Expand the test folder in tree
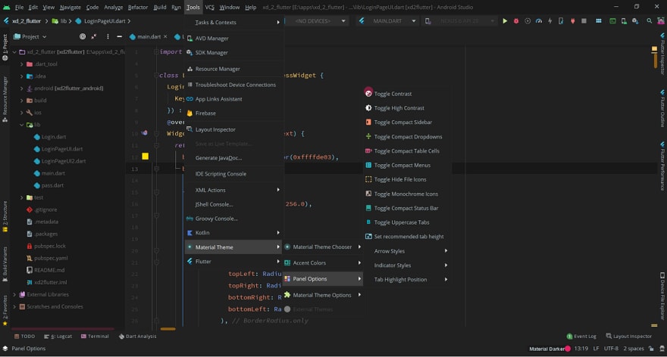 coord(22,198)
